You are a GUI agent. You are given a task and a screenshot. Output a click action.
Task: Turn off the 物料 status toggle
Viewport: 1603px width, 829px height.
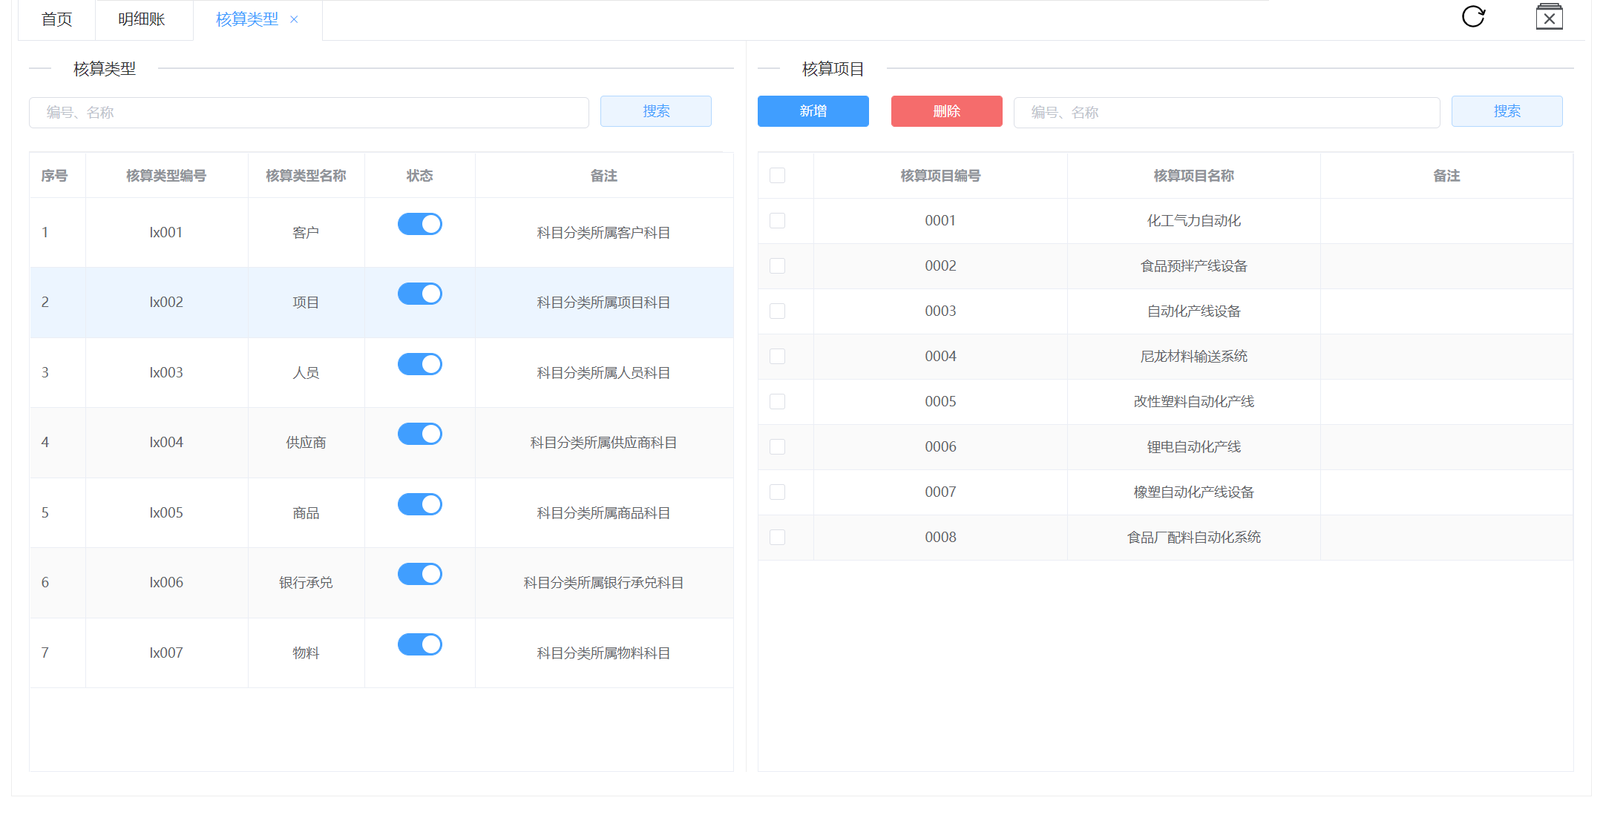tap(420, 644)
